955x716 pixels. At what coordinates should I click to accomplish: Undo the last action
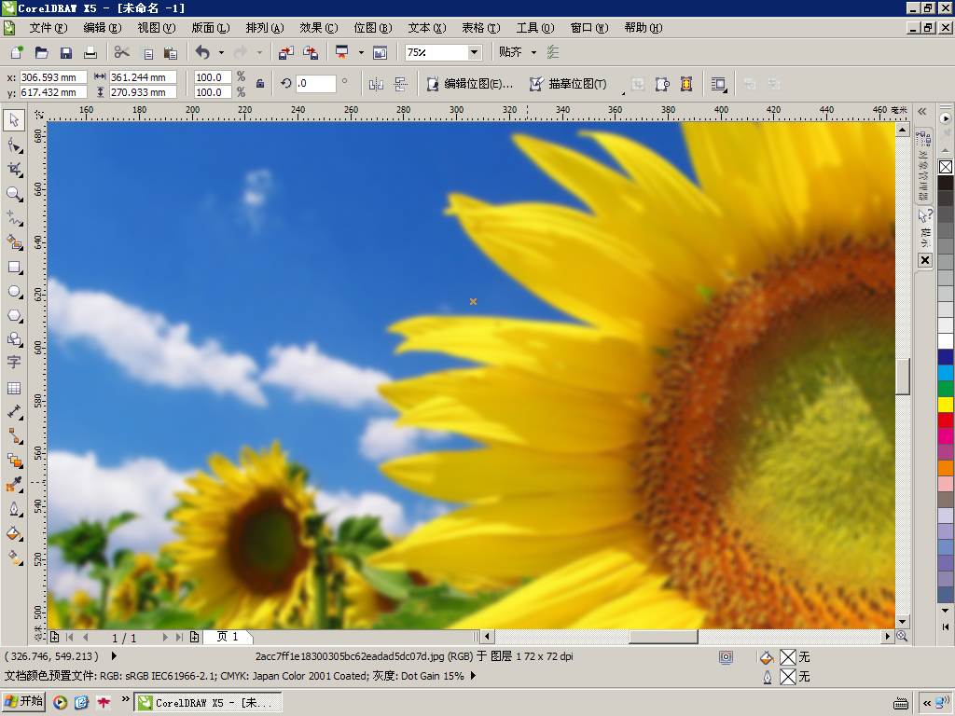(202, 52)
